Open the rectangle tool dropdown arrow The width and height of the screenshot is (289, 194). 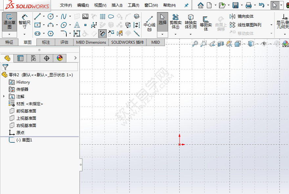[44, 24]
